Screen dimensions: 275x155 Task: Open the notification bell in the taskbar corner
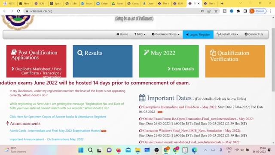269,150
